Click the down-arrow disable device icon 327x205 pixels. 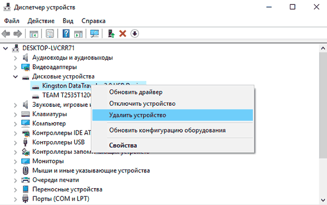point(135,34)
